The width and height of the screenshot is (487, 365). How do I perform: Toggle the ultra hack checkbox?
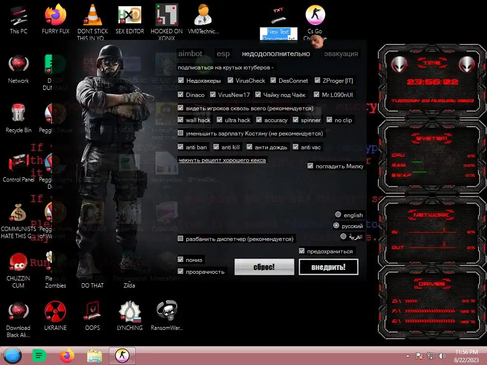(x=219, y=120)
